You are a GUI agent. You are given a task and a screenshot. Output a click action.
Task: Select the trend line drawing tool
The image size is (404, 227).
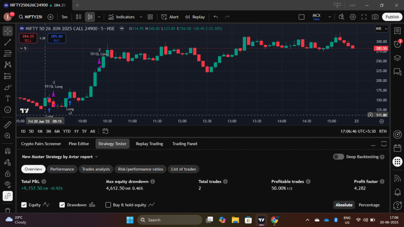tap(8, 42)
